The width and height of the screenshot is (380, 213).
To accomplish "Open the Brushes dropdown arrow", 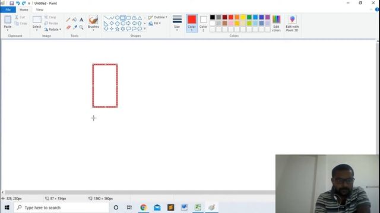I will 93,30.
